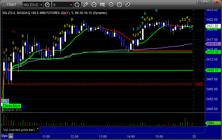Image resolution: width=222 pixels, height=140 pixels.
Task: Click the 11:00 time axis label
Action: [x=46, y=137]
